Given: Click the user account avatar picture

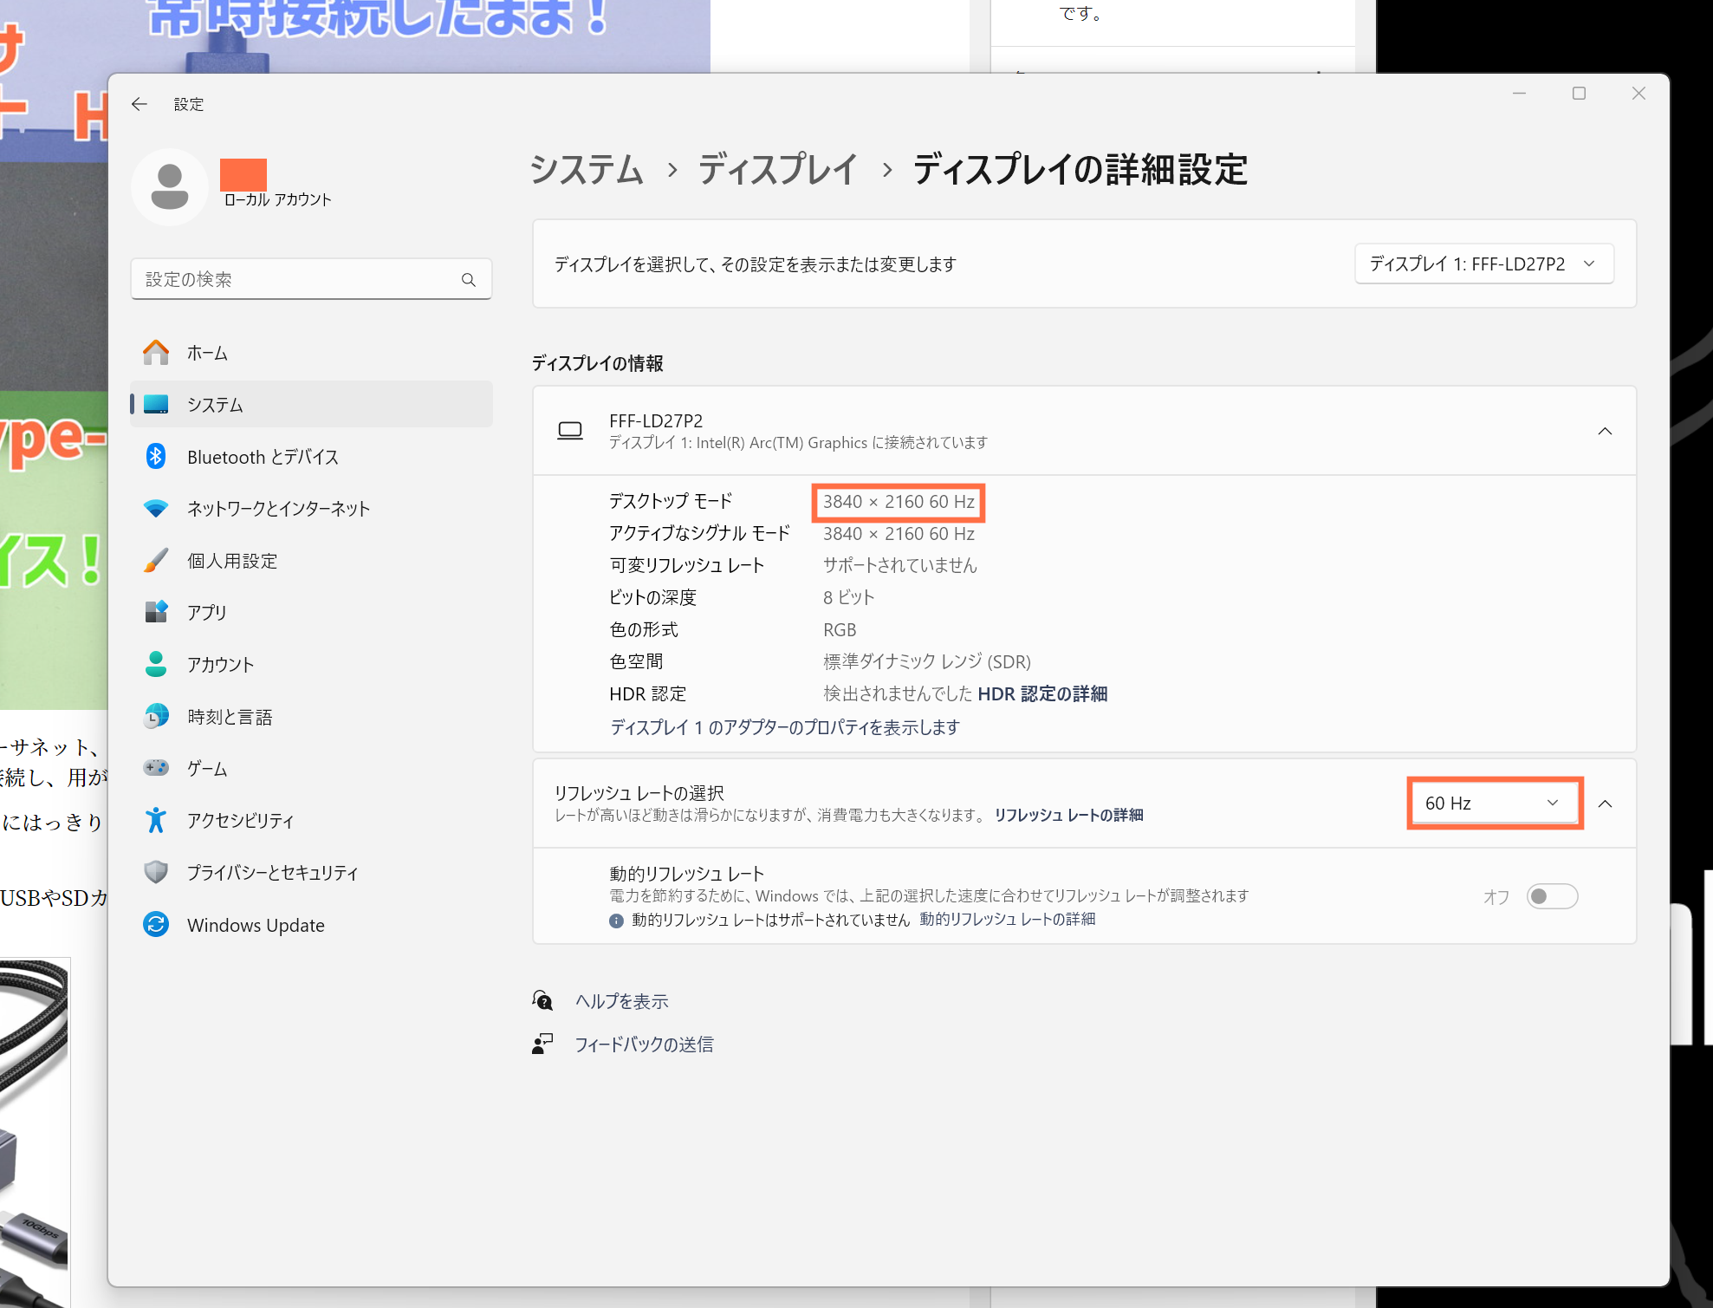Looking at the screenshot, I should pos(170,186).
